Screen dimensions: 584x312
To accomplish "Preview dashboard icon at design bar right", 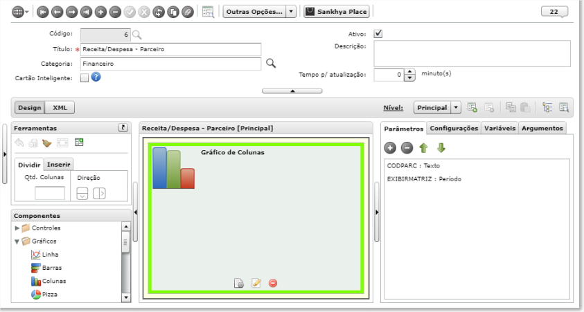I will (564, 107).
